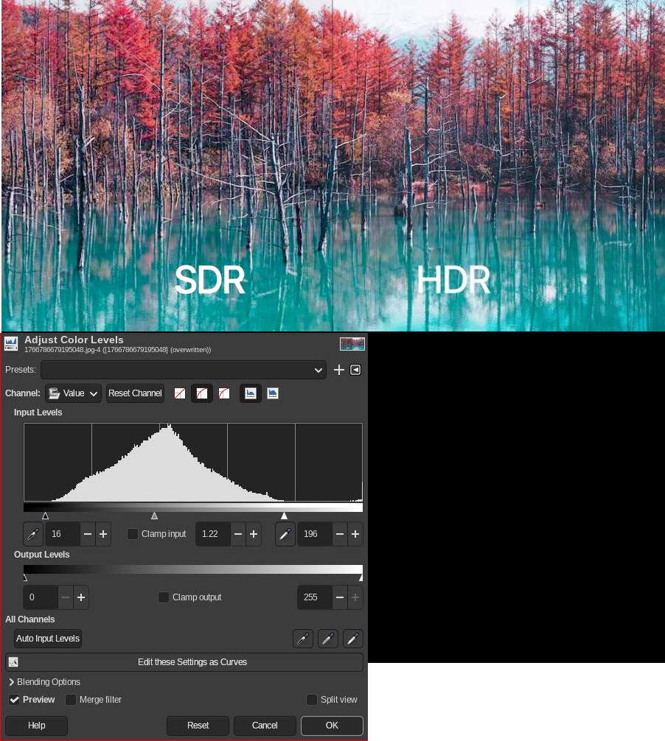Enable Split view checkbox

coord(312,700)
